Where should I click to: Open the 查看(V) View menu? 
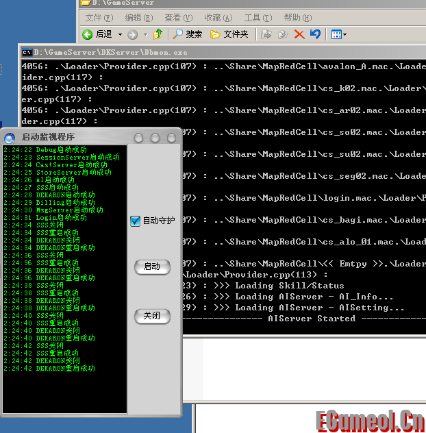tap(178, 18)
